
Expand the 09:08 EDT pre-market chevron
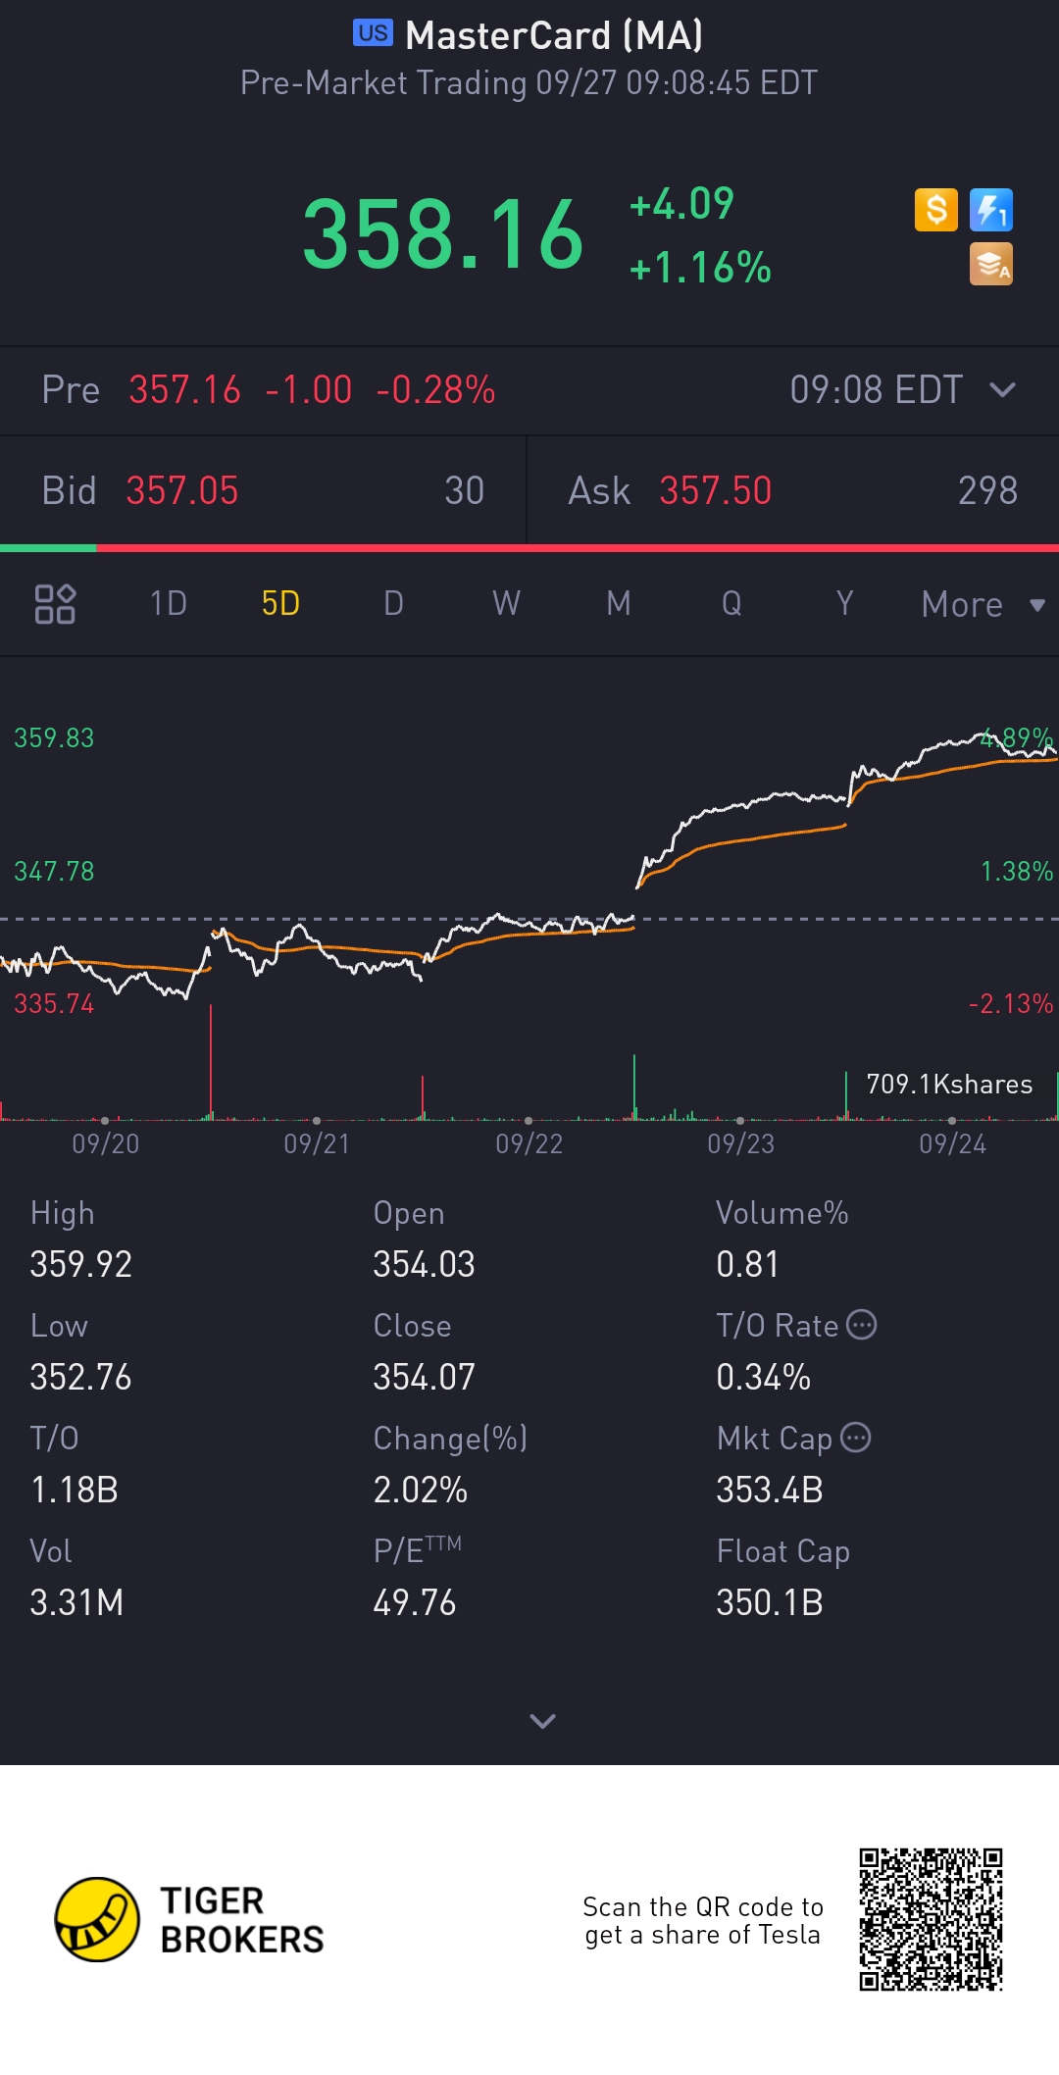(x=1002, y=390)
